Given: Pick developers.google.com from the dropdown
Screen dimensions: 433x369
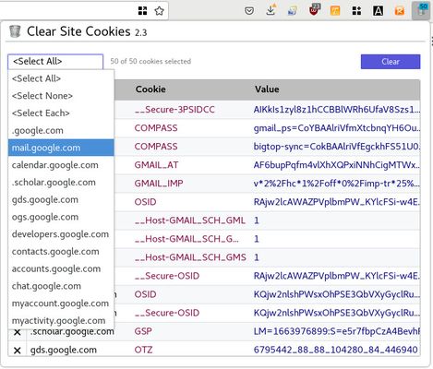Looking at the screenshot, I should tap(61, 234).
